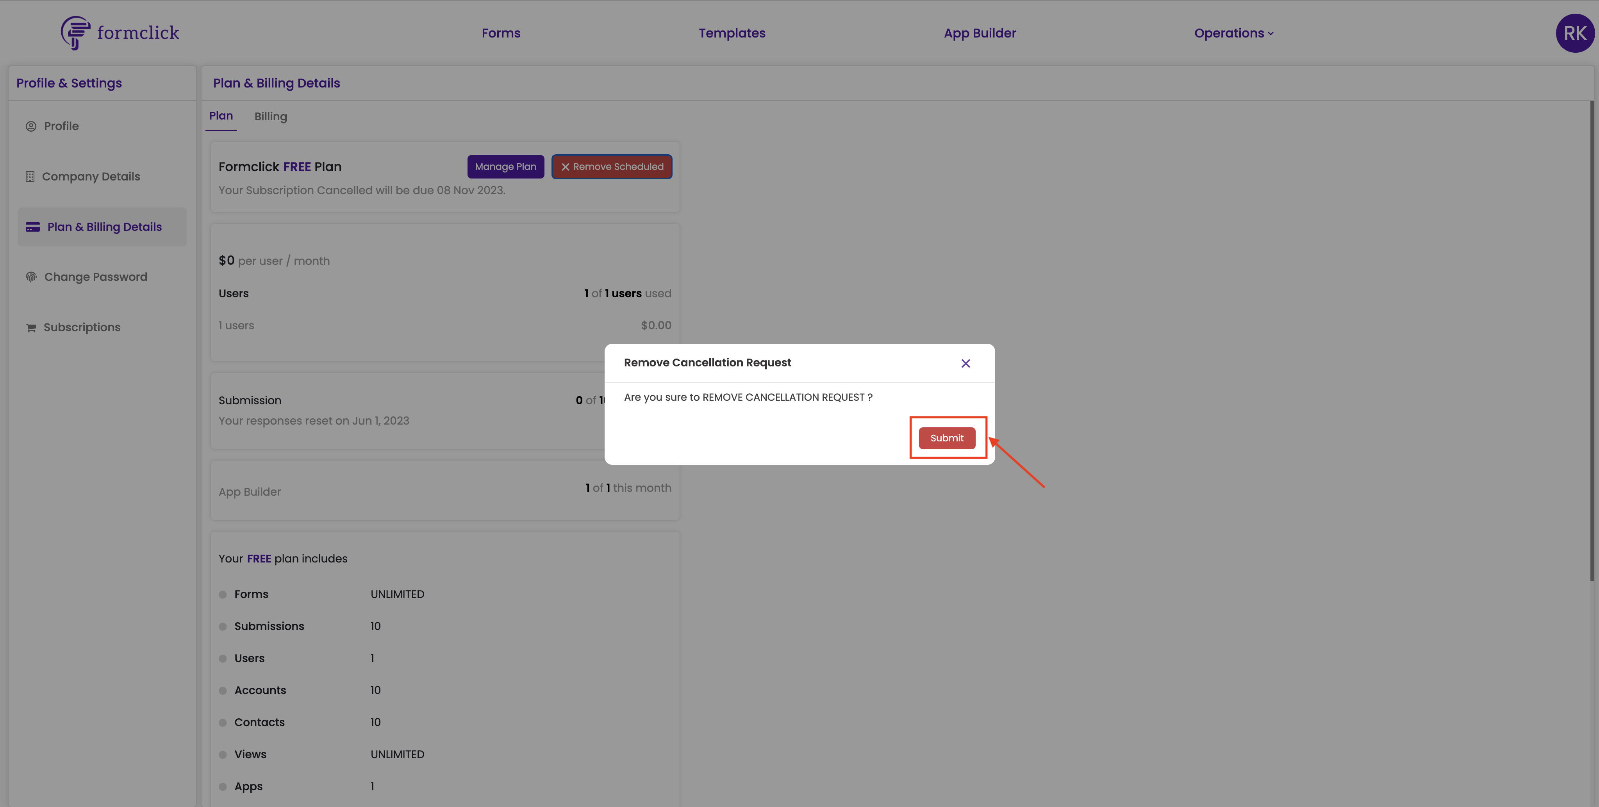Click the Plan & Billing card icon
The image size is (1599, 807).
coord(33,227)
